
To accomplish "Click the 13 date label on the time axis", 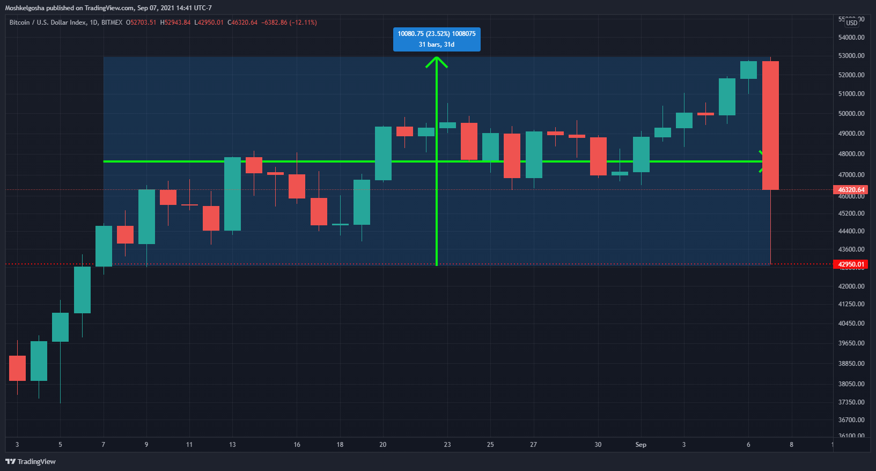I will tap(232, 445).
